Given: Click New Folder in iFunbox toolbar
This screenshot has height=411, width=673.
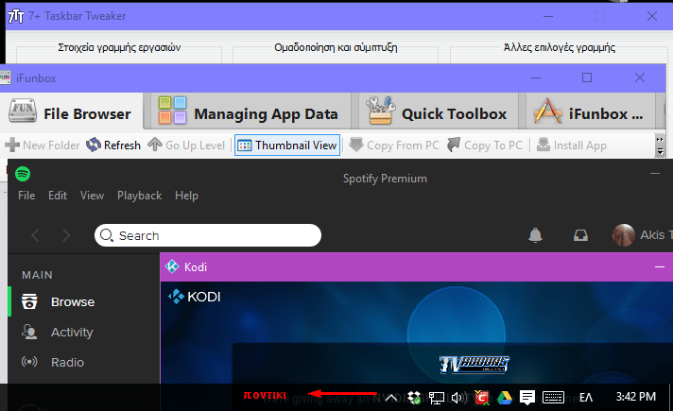Looking at the screenshot, I should tap(42, 146).
